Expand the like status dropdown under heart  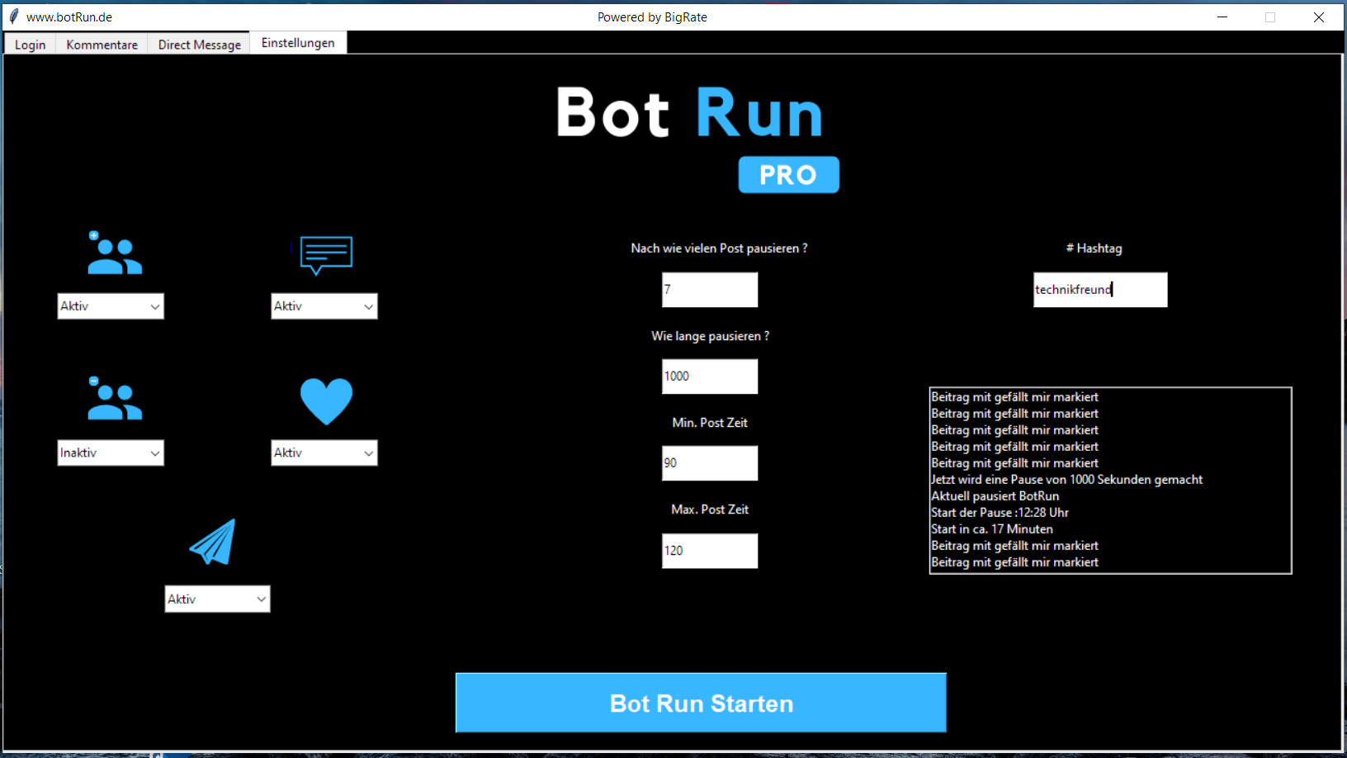point(324,452)
